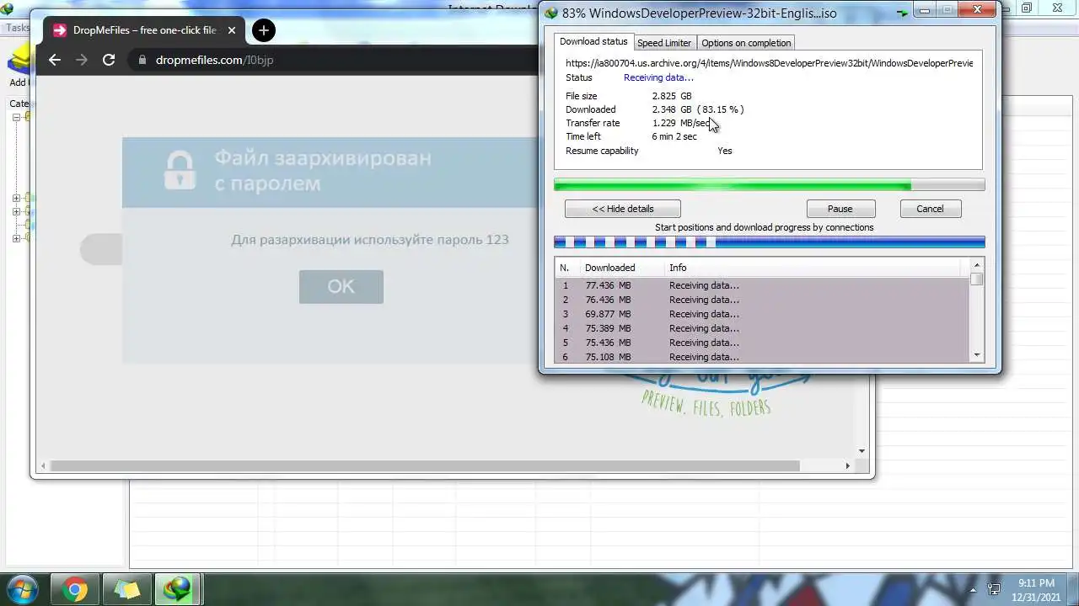
Task: Open Chrome from the taskbar
Action: click(74, 590)
